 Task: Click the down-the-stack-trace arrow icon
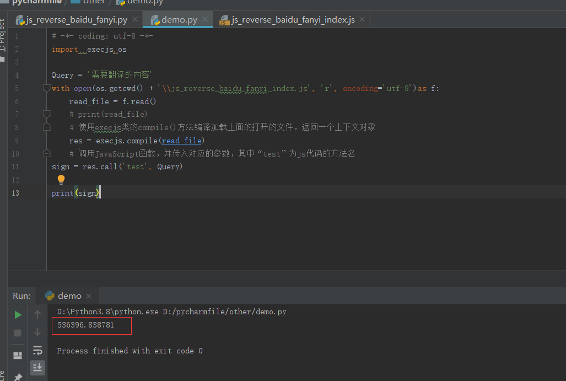(x=37, y=332)
